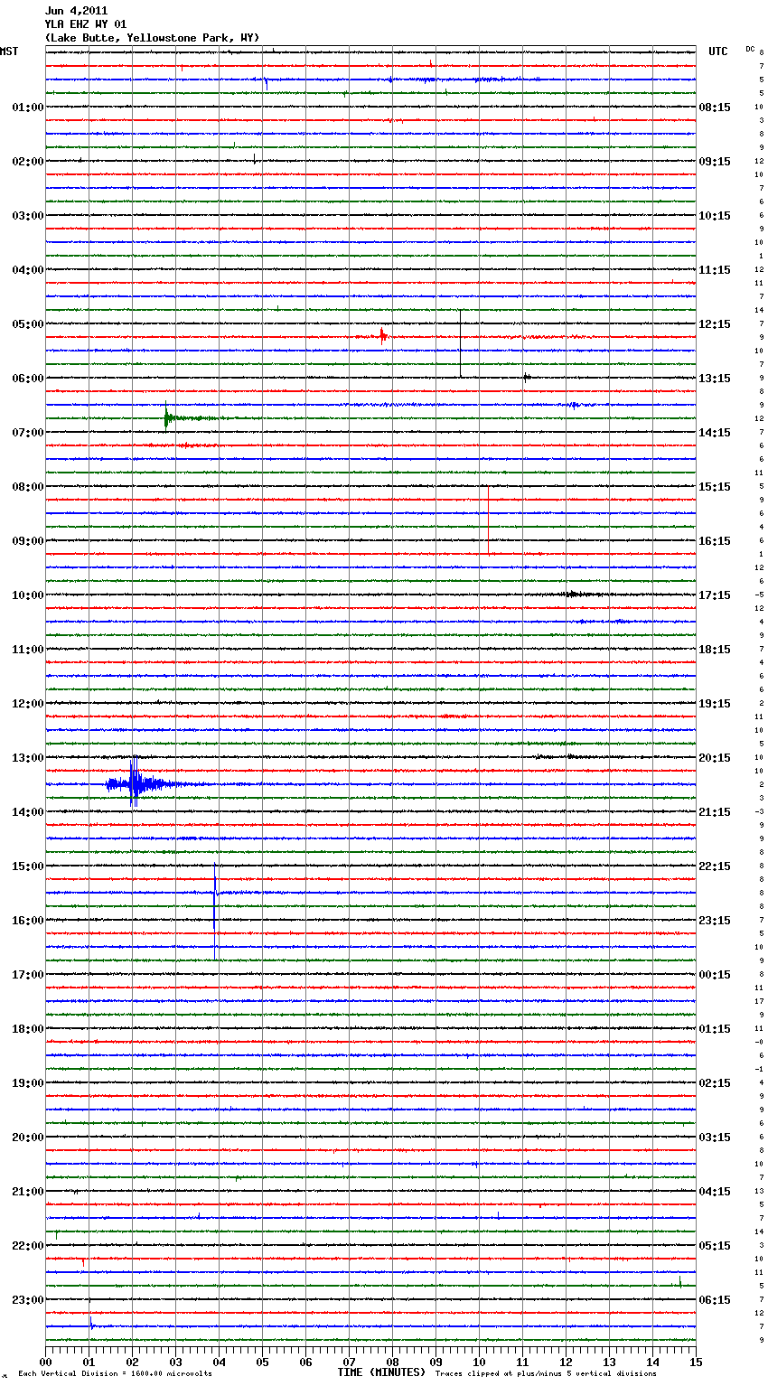
Task: Select the 23:00 MST hour label
Action: pyautogui.click(x=28, y=1300)
